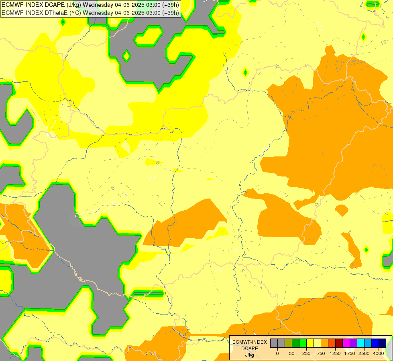Click the J/kg unit label in legend

tap(250, 355)
